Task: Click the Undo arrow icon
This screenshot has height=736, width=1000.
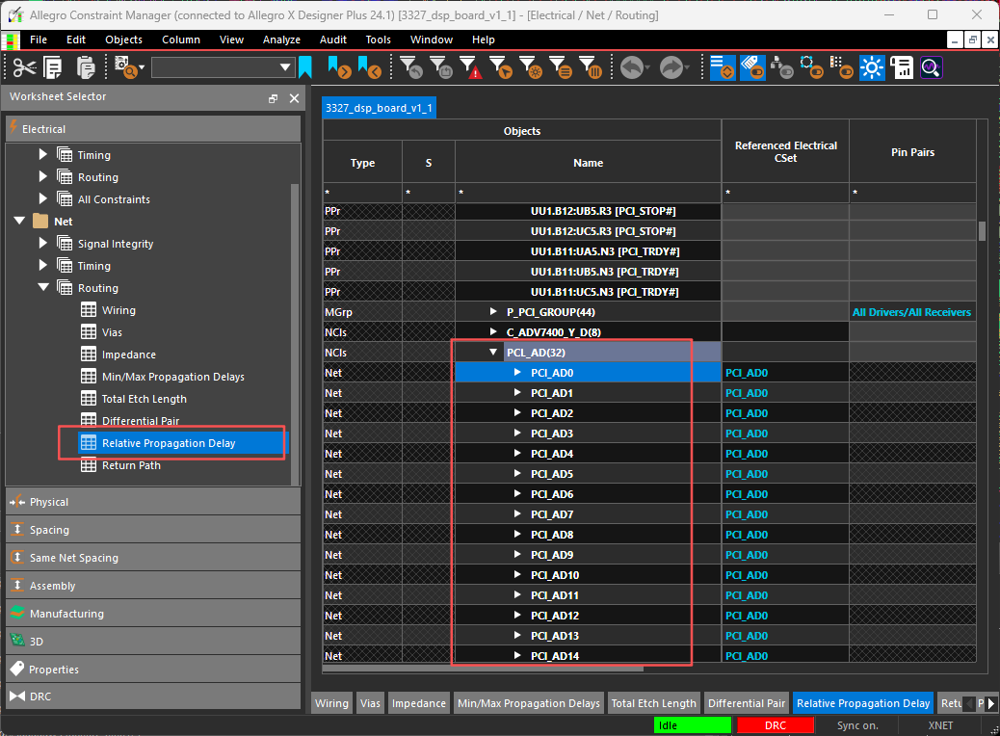Action: (632, 67)
